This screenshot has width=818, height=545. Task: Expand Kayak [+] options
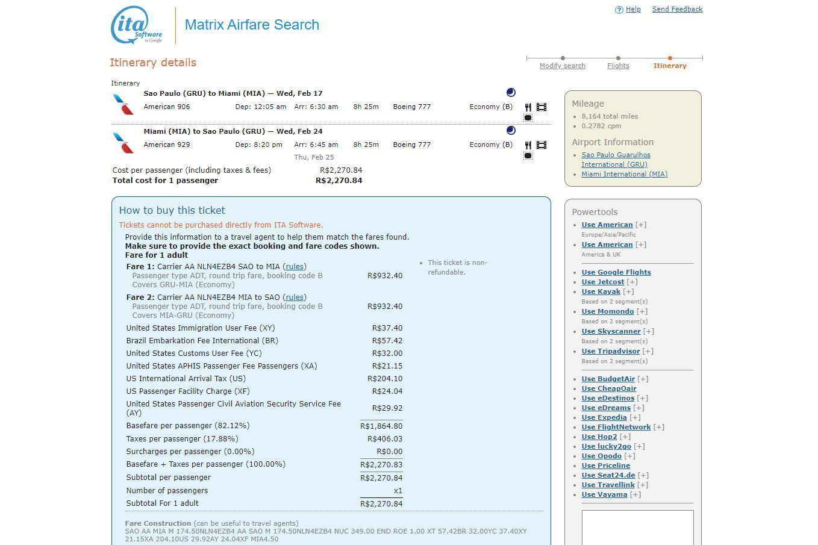click(629, 291)
